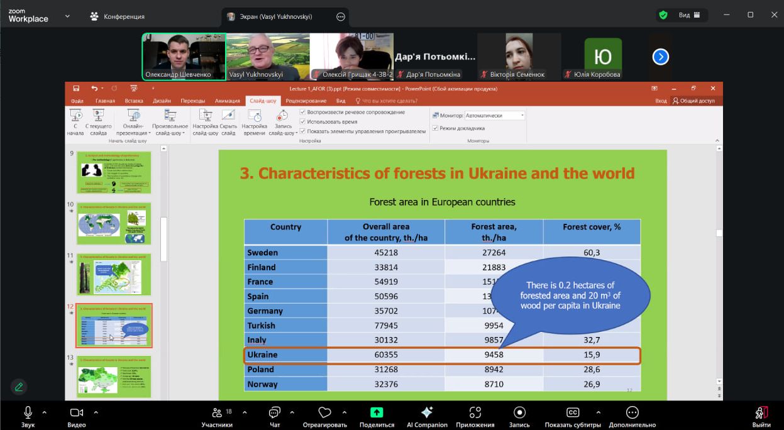
Task: Click the Видео camera icon
Action: 77,412
